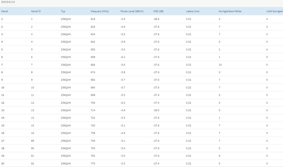The image size is (283, 167).
Task: Click the -6.2 power level value
Action: pos(123,57)
